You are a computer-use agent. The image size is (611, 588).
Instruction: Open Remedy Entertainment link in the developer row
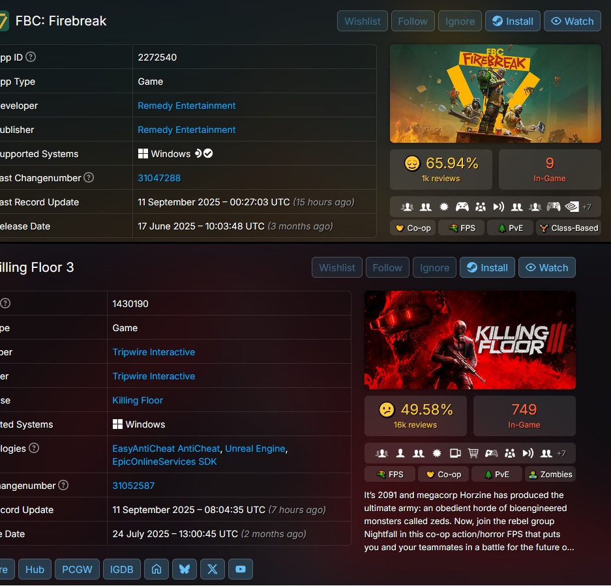click(186, 106)
